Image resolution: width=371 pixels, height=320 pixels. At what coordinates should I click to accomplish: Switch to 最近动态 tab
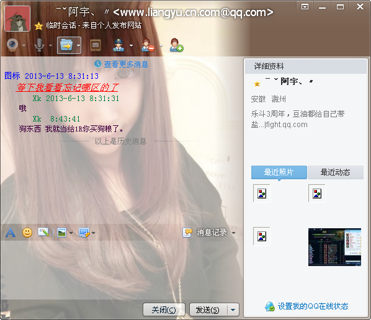point(336,172)
